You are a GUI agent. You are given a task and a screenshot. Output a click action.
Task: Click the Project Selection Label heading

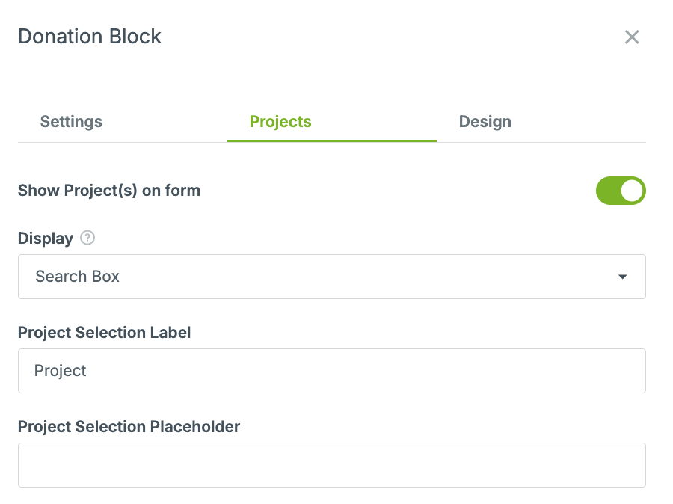(x=104, y=333)
